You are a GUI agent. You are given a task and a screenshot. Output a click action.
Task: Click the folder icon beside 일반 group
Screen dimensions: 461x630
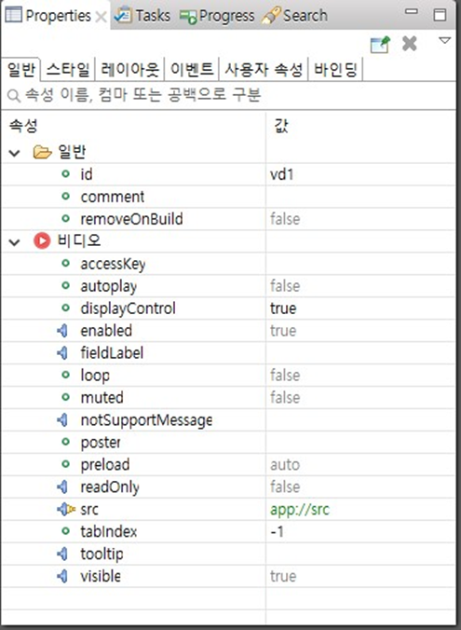(42, 152)
